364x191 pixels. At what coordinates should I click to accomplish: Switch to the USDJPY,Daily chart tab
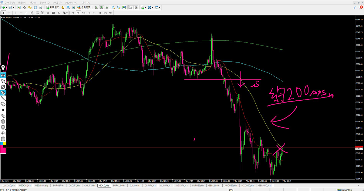[42, 185]
